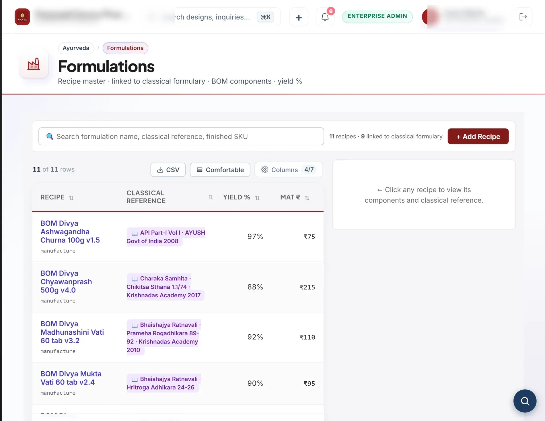This screenshot has height=421, width=545.
Task: Click the book icon beside Prameha Rogadhikara reference
Action: click(x=135, y=325)
